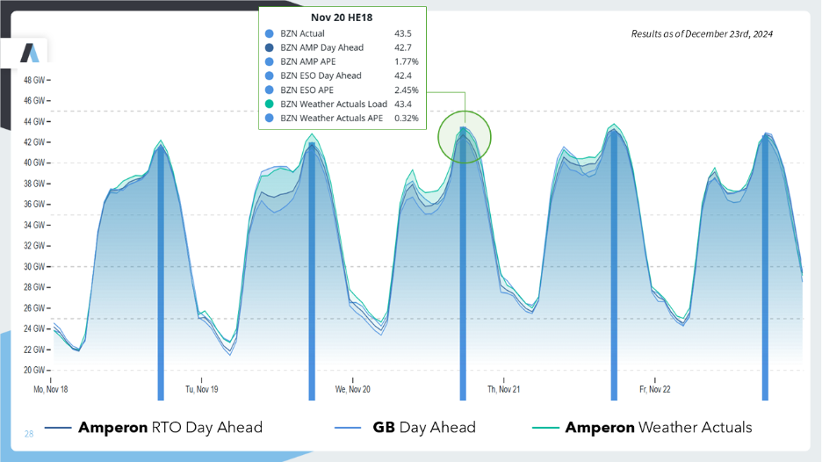Click the 0.32% Weather Actuals APE value
822x462 pixels.
pyautogui.click(x=407, y=118)
